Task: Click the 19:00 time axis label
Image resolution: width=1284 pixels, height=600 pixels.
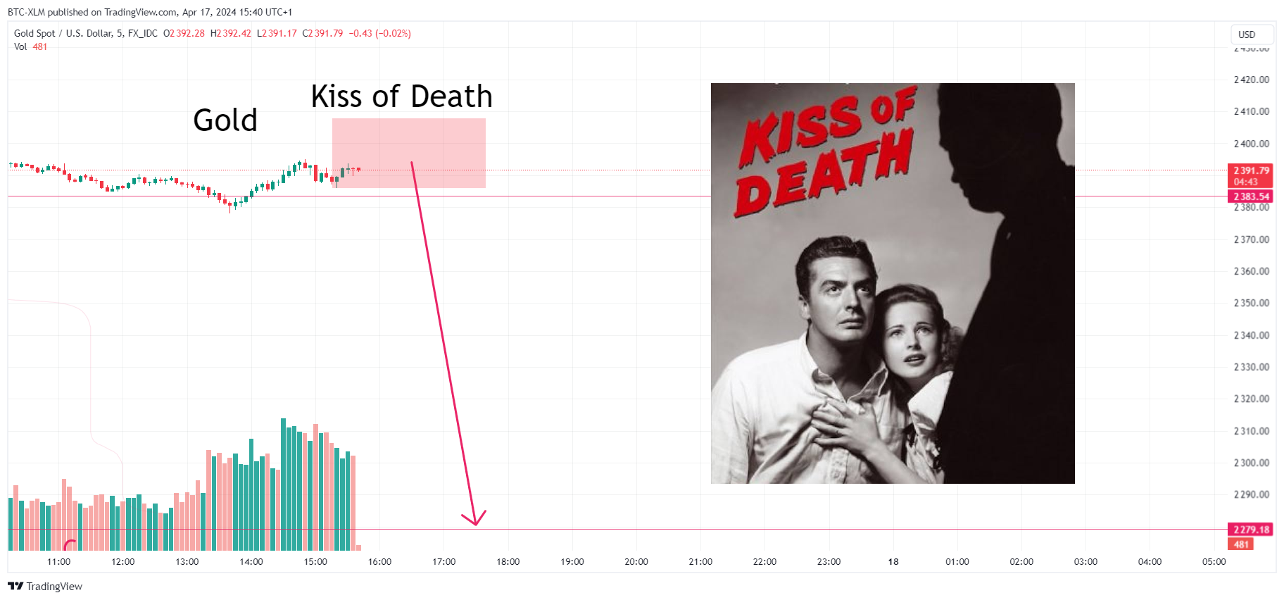Action: [x=572, y=562]
